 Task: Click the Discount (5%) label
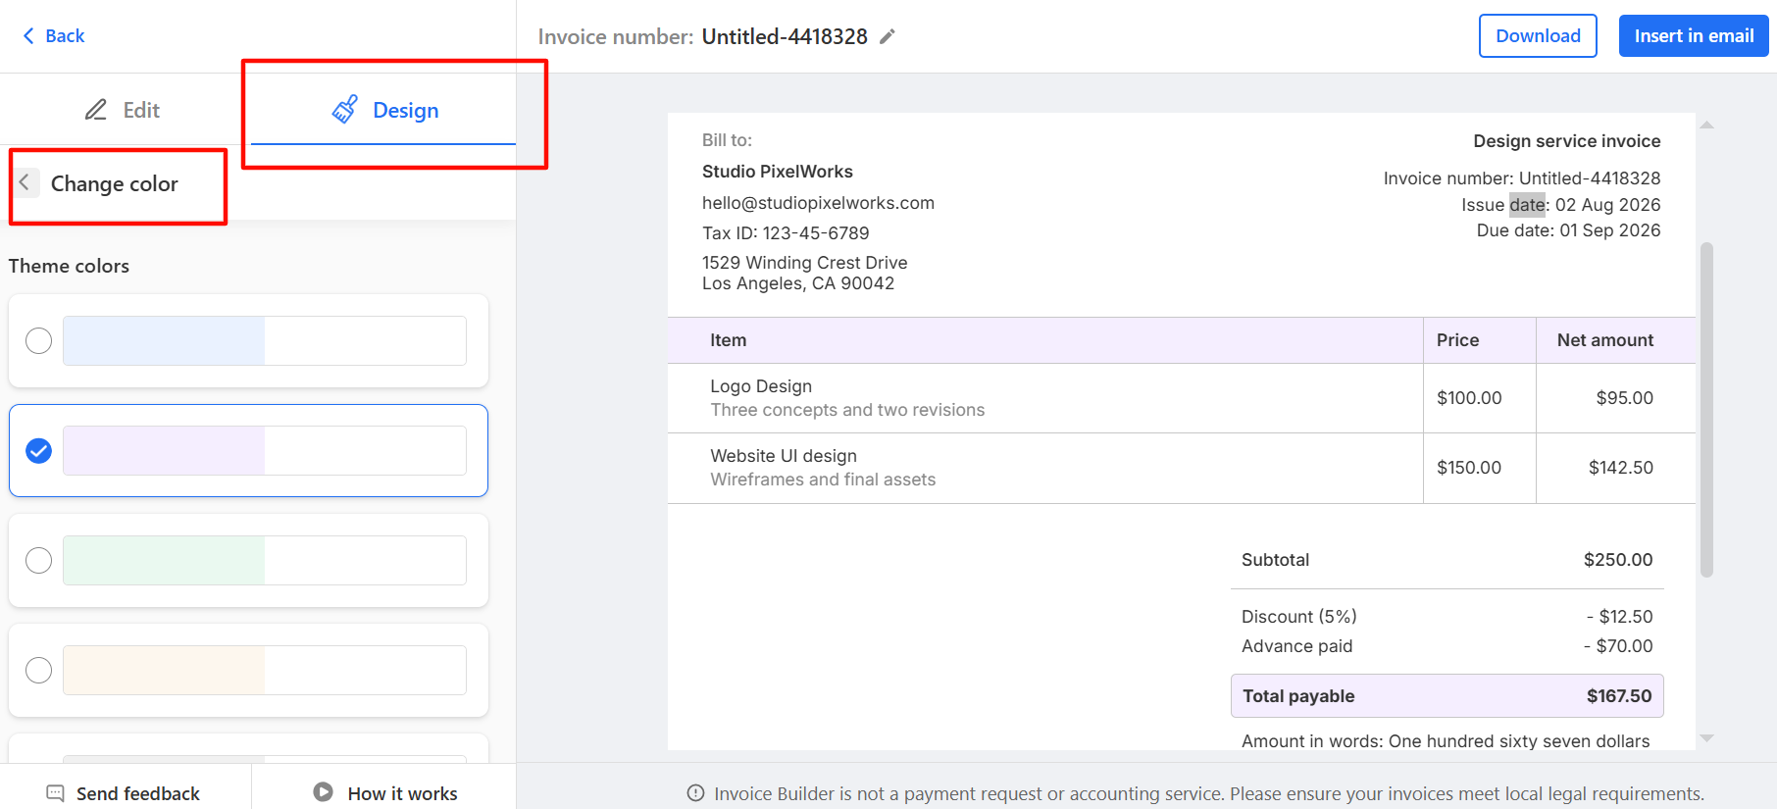coord(1298,617)
